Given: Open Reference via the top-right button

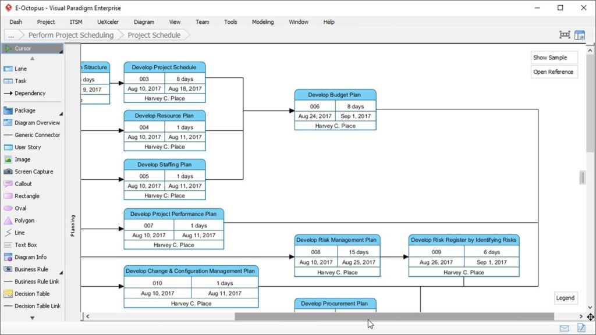Looking at the screenshot, I should [x=553, y=72].
